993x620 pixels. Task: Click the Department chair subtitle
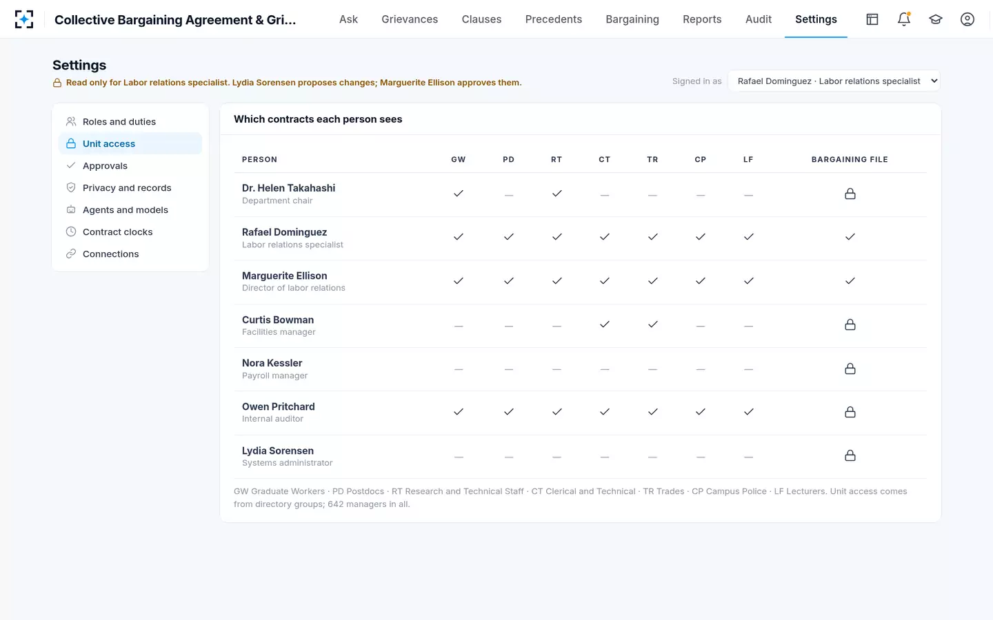click(x=277, y=200)
